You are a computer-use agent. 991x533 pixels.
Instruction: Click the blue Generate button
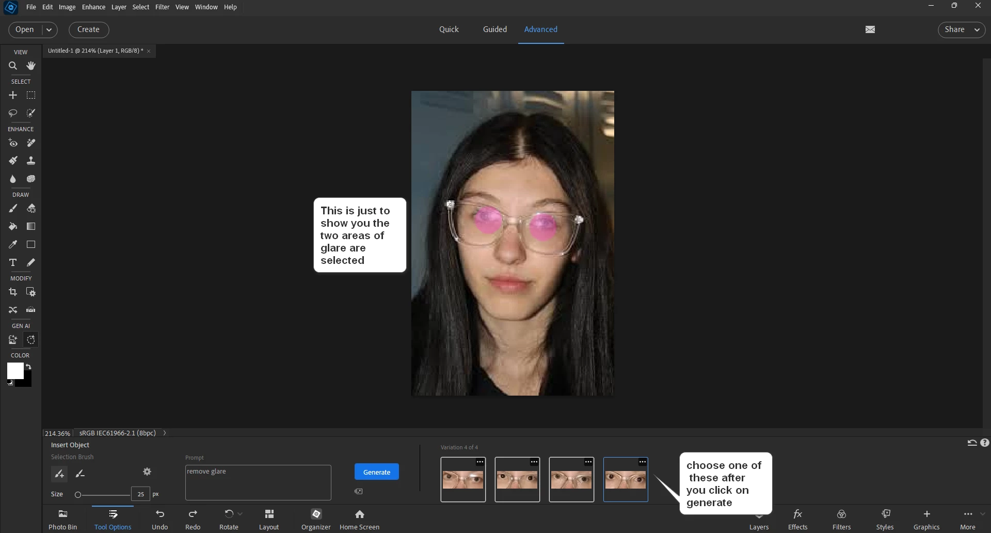376,472
